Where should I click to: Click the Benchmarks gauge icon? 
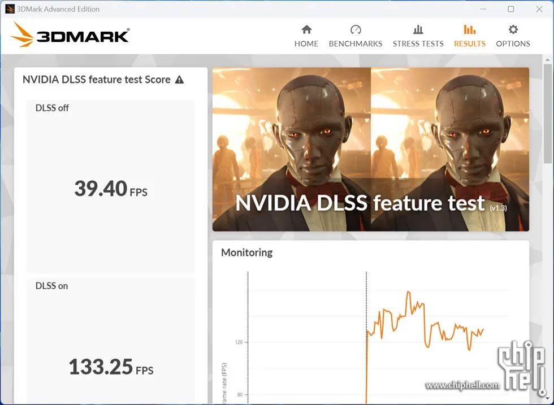click(356, 29)
